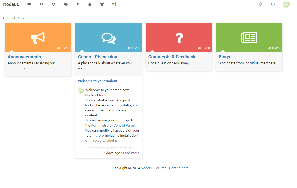
Task: Open the recent topics clock icon
Action: click(x=53, y=4)
